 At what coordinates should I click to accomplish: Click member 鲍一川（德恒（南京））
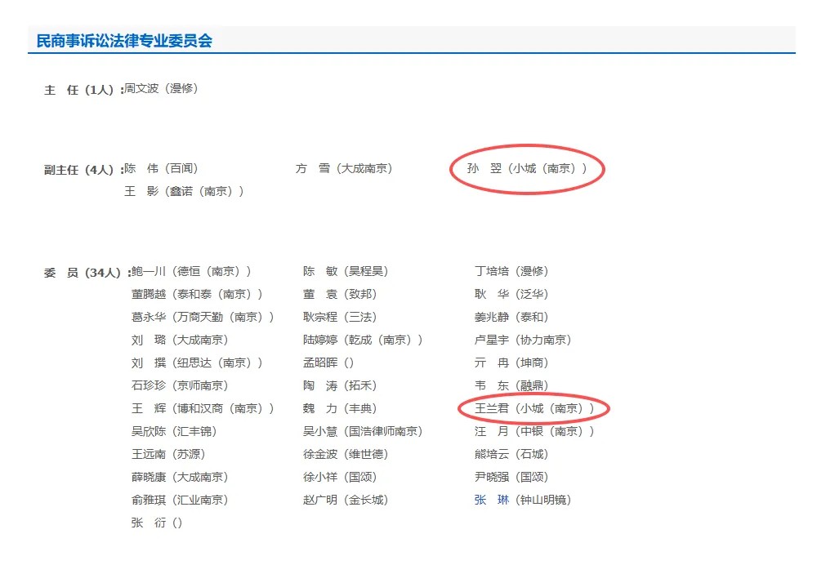pyautogui.click(x=191, y=272)
